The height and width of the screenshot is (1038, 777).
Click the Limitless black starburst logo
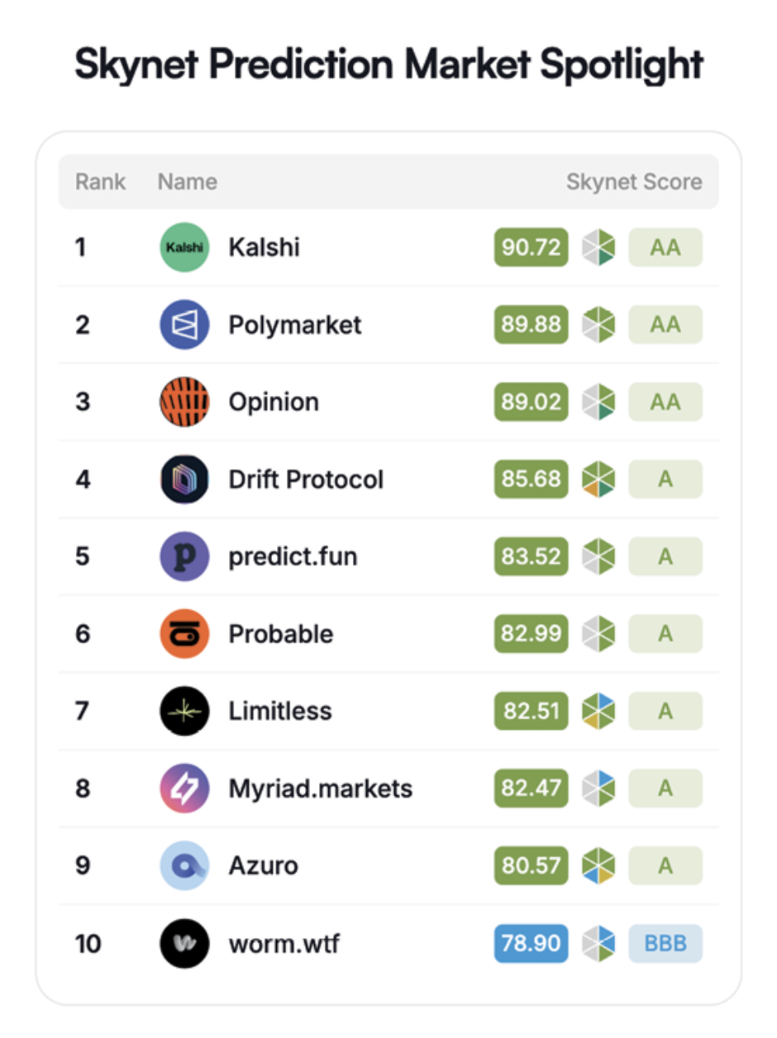click(x=184, y=711)
